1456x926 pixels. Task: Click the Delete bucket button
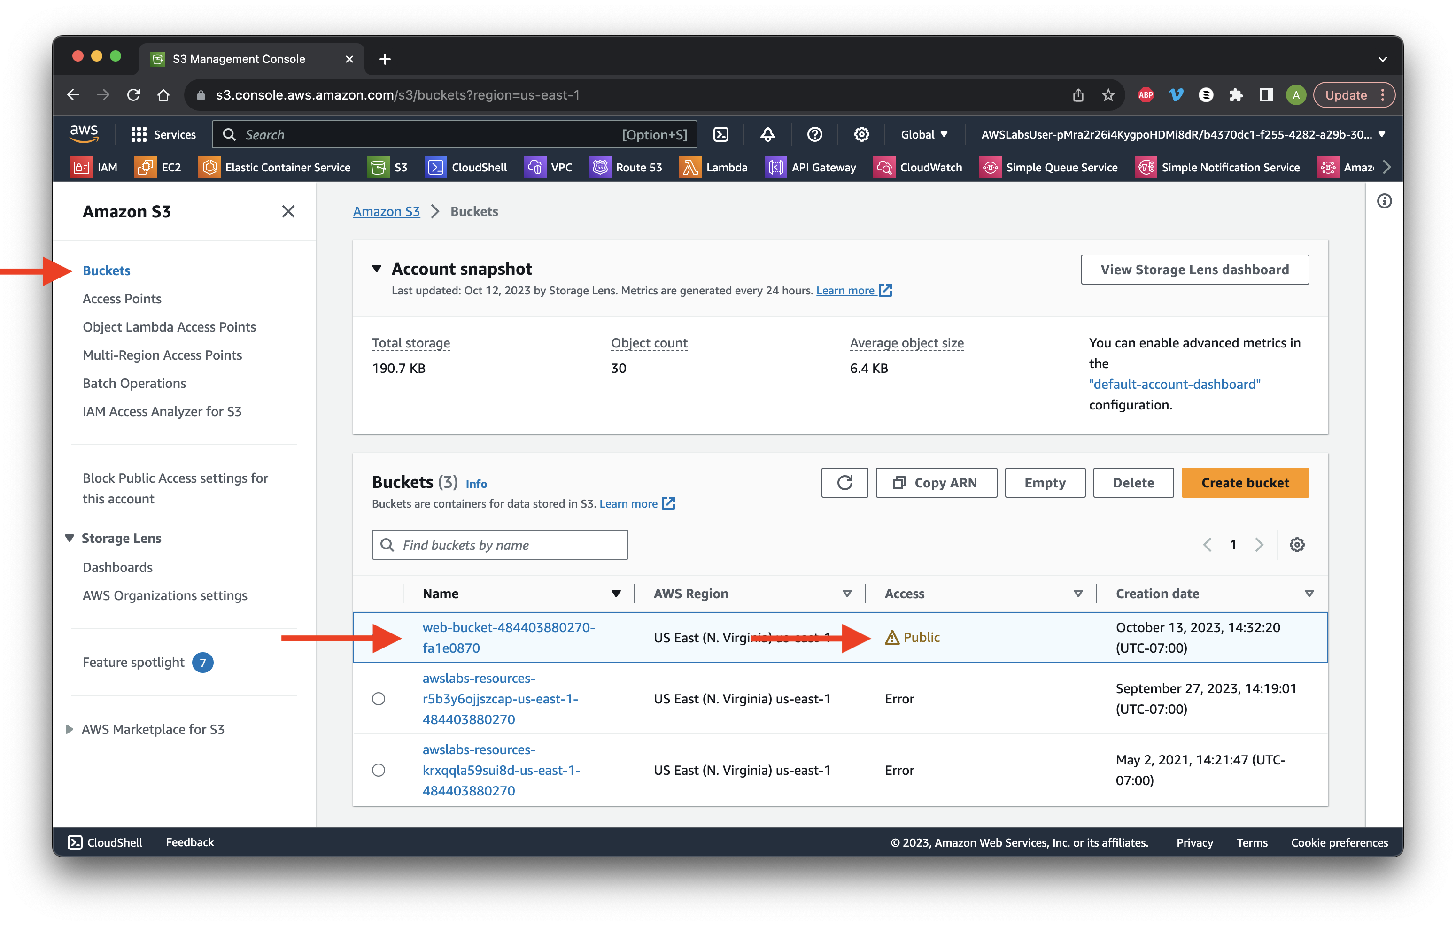(x=1133, y=482)
